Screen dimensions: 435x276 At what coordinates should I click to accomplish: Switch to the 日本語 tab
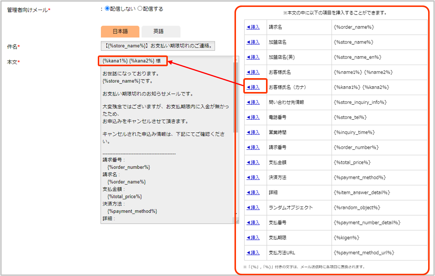coord(120,32)
